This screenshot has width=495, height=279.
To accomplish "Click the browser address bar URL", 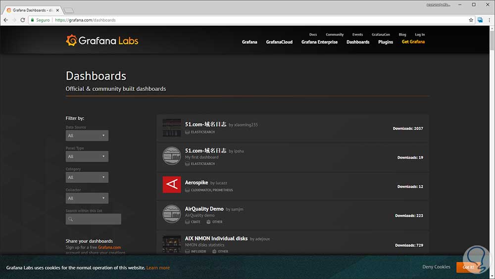I will pyautogui.click(x=85, y=20).
